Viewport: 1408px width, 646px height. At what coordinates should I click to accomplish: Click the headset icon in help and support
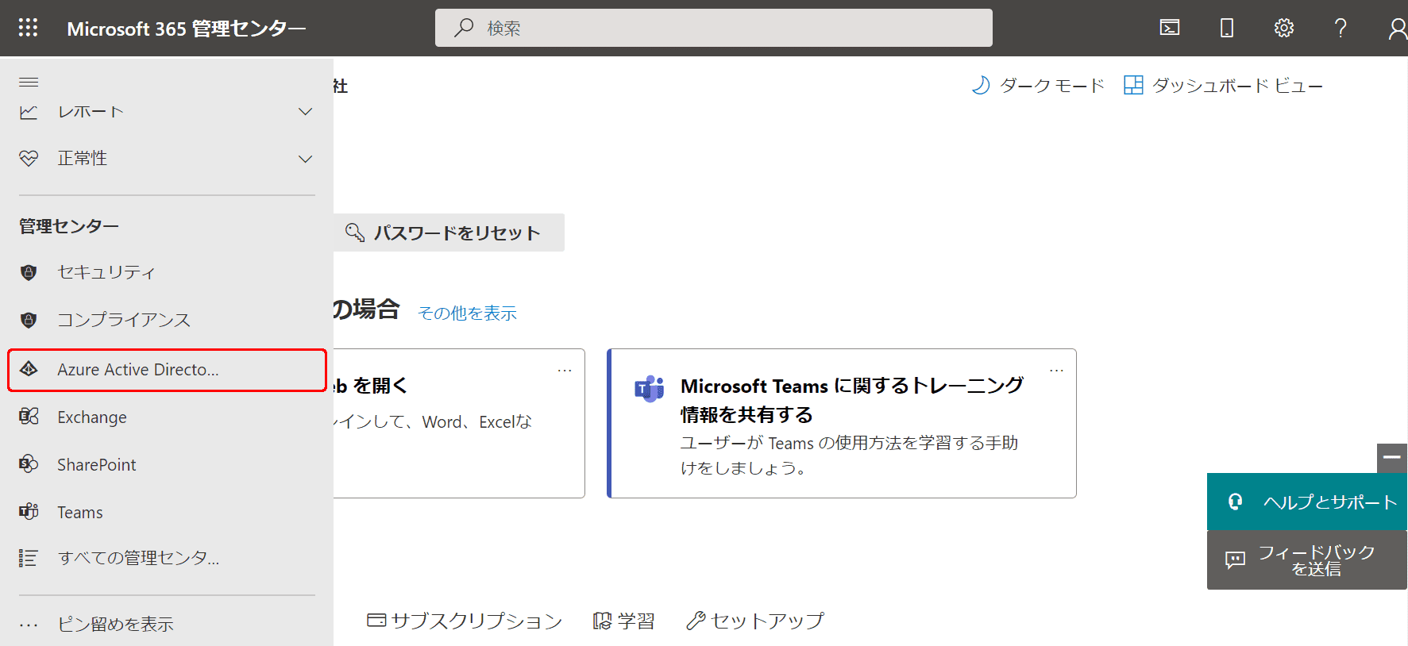tap(1235, 502)
